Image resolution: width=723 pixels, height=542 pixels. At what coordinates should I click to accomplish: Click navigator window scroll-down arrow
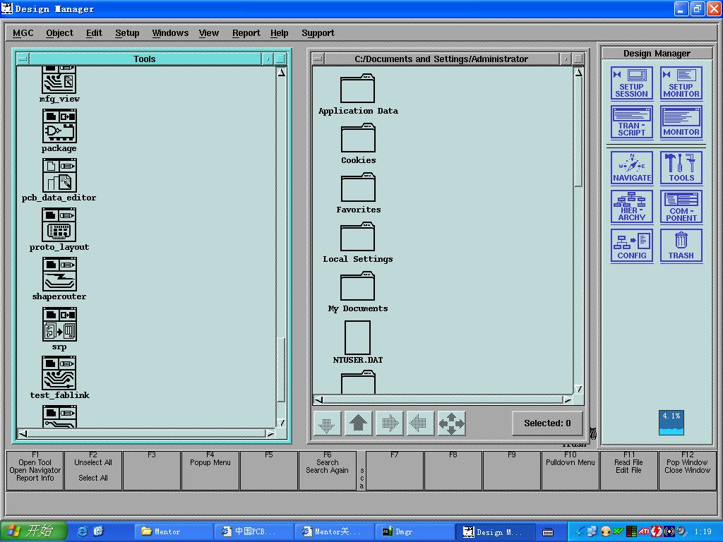tap(579, 389)
